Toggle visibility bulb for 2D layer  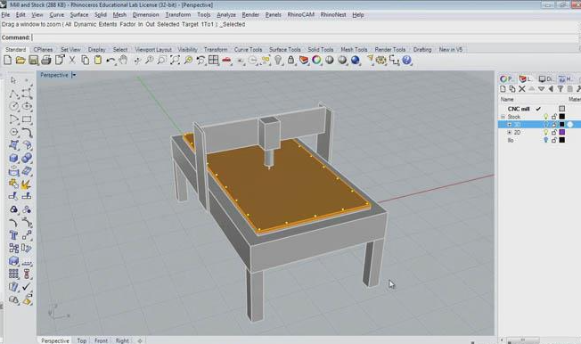pyautogui.click(x=545, y=132)
